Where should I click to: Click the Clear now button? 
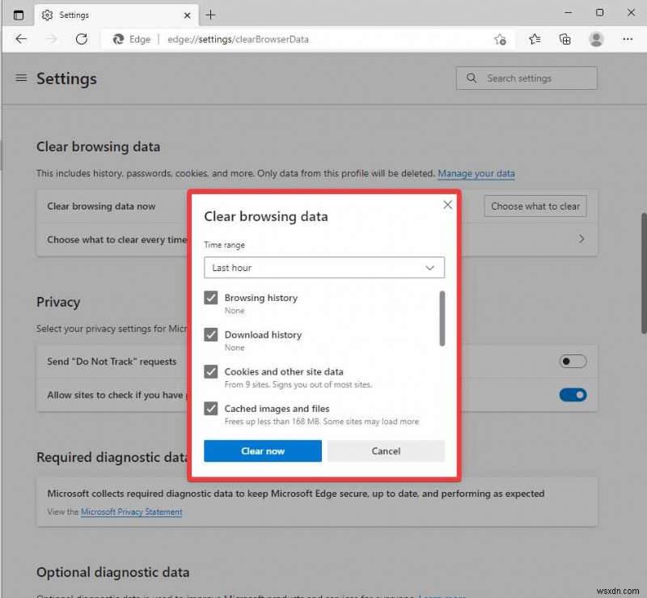pos(263,451)
